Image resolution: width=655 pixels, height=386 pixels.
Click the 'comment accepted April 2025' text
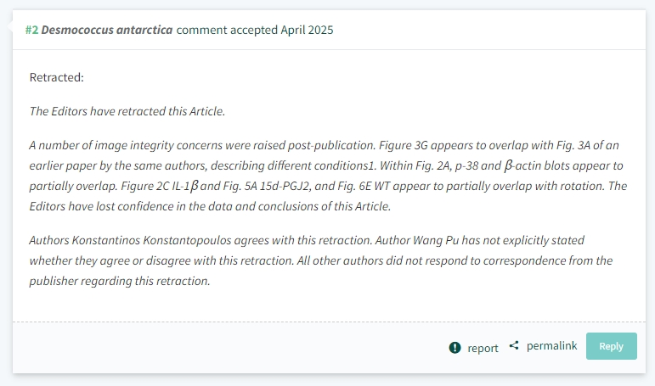[x=255, y=30]
